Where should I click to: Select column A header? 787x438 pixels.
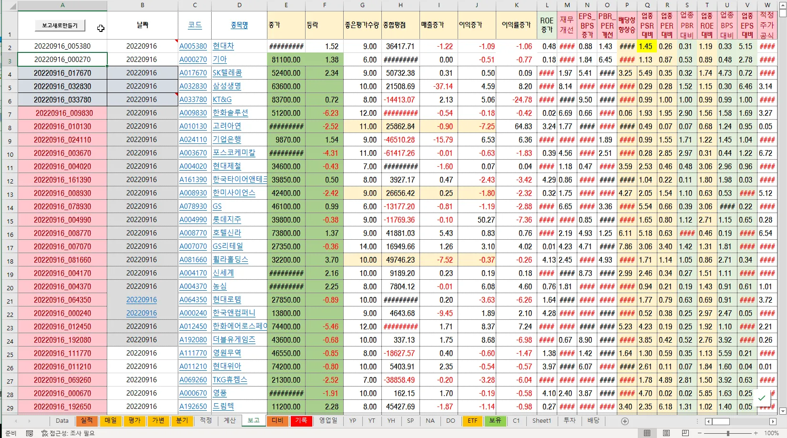point(62,5)
